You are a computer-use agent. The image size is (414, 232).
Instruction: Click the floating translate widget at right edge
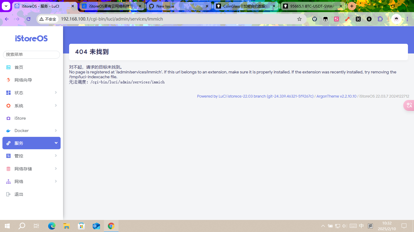(409, 105)
